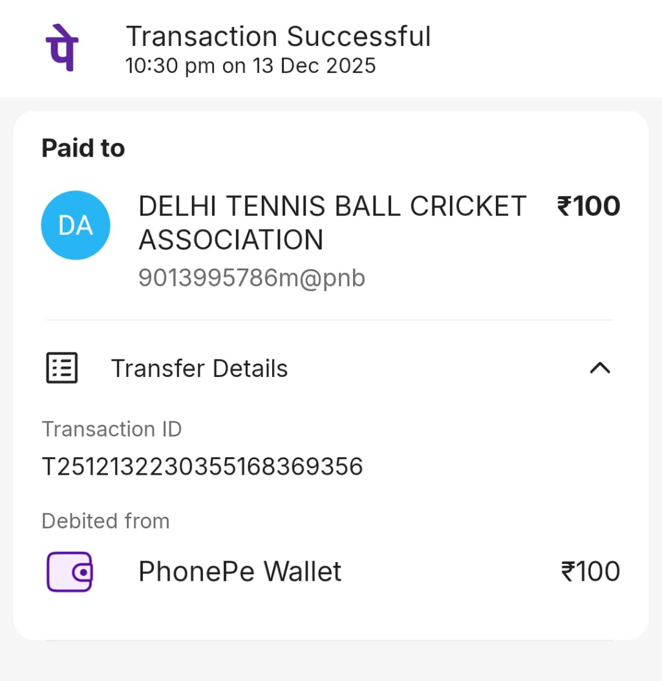Click the PhonePe logo in the header
The width and height of the screenshot is (662, 681).
62,47
